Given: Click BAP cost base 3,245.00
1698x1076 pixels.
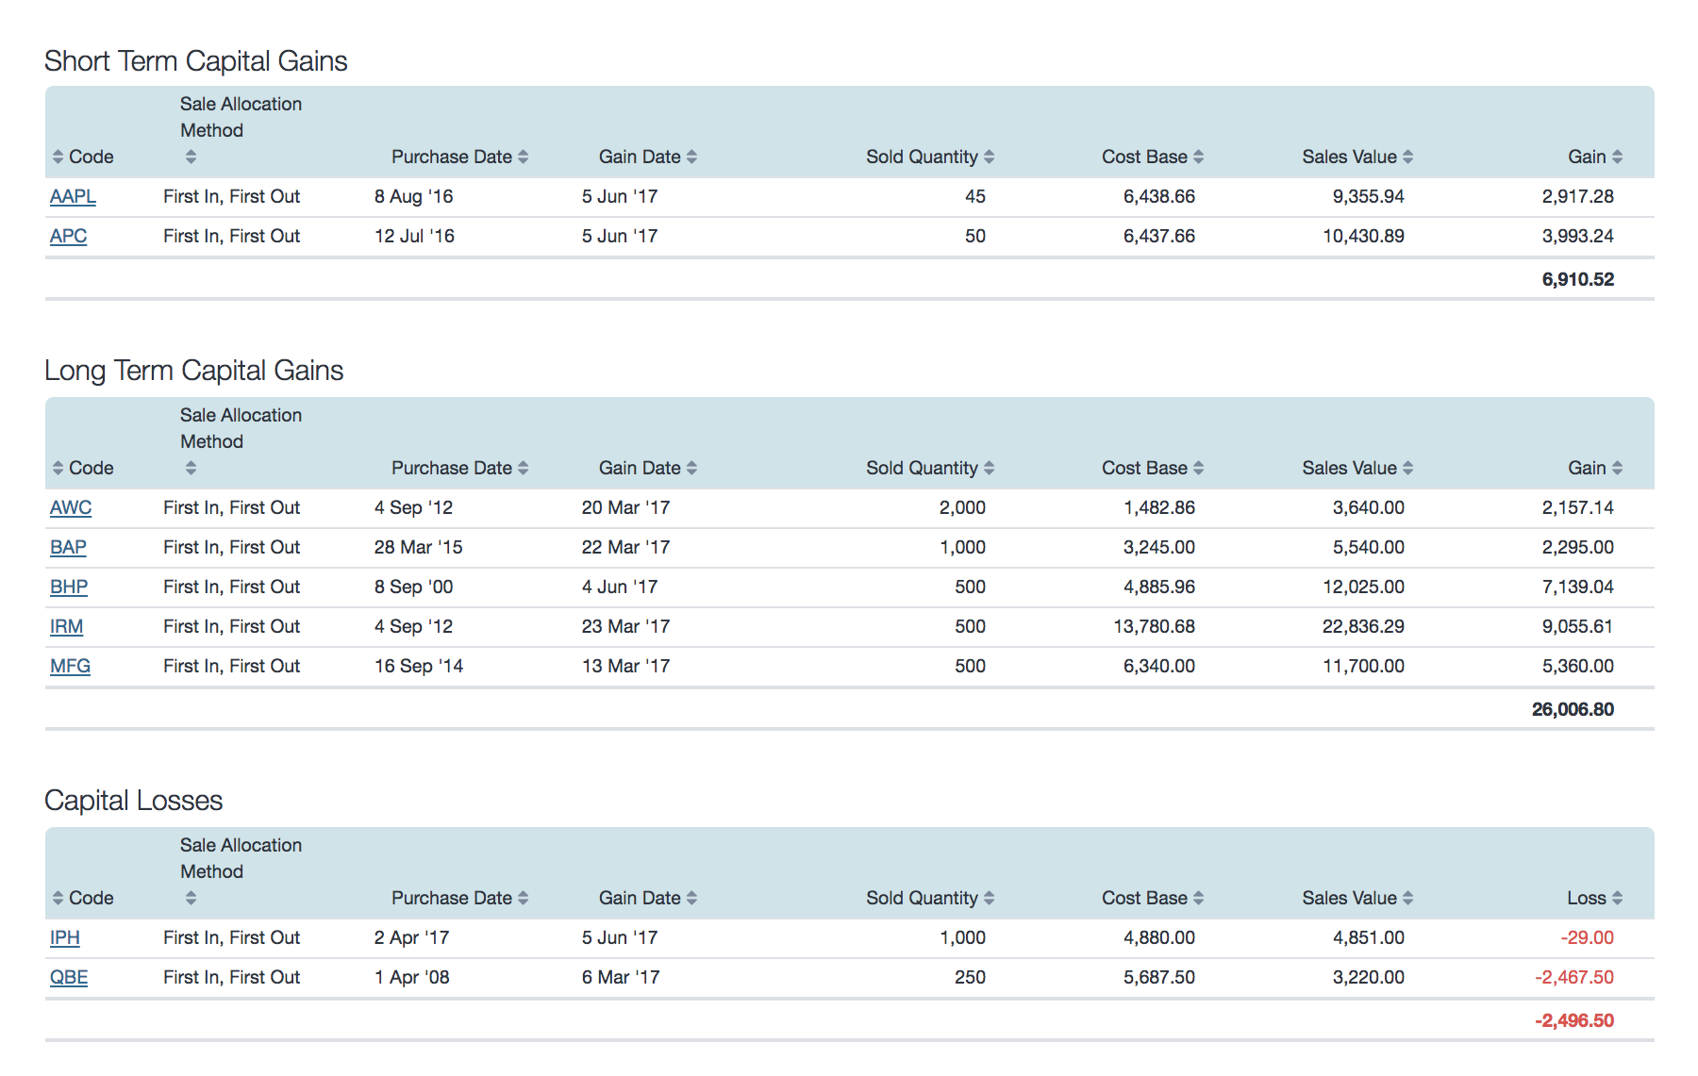Looking at the screenshot, I should 1158,547.
